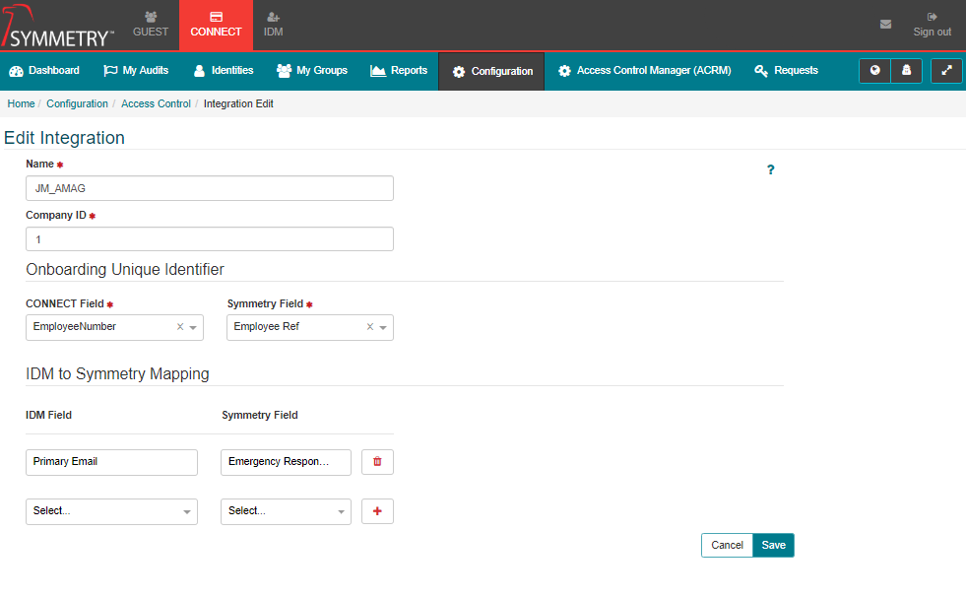Expand the CONNECT Field dropdown
Screen dimensions: 966x598
click(193, 327)
